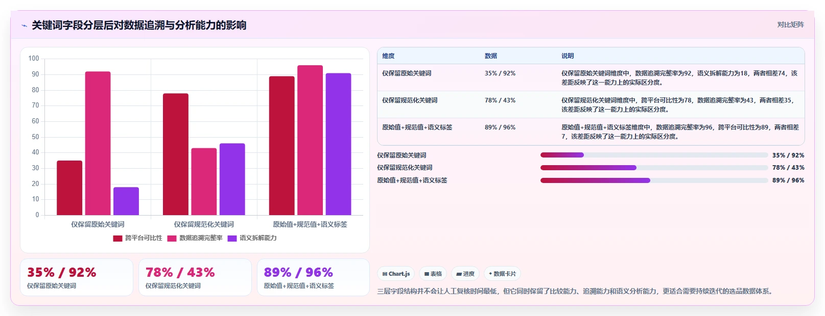The width and height of the screenshot is (825, 316).
Task: Click the 仅保留原始关键词 x-axis label
Action: (x=98, y=224)
